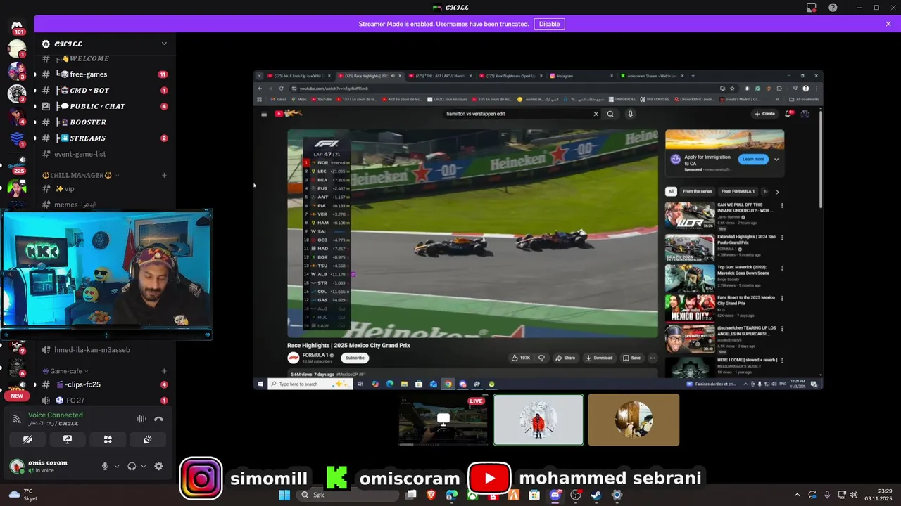
Task: Dismiss the Streamer Mode banner
Action: tap(888, 24)
